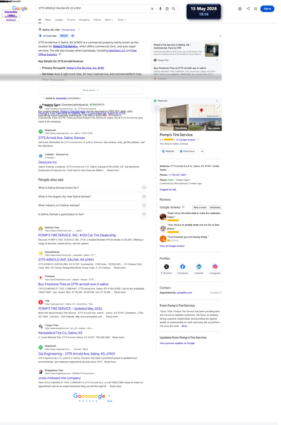Open the Facebook profile icon
281x425 pixels.
click(x=183, y=267)
